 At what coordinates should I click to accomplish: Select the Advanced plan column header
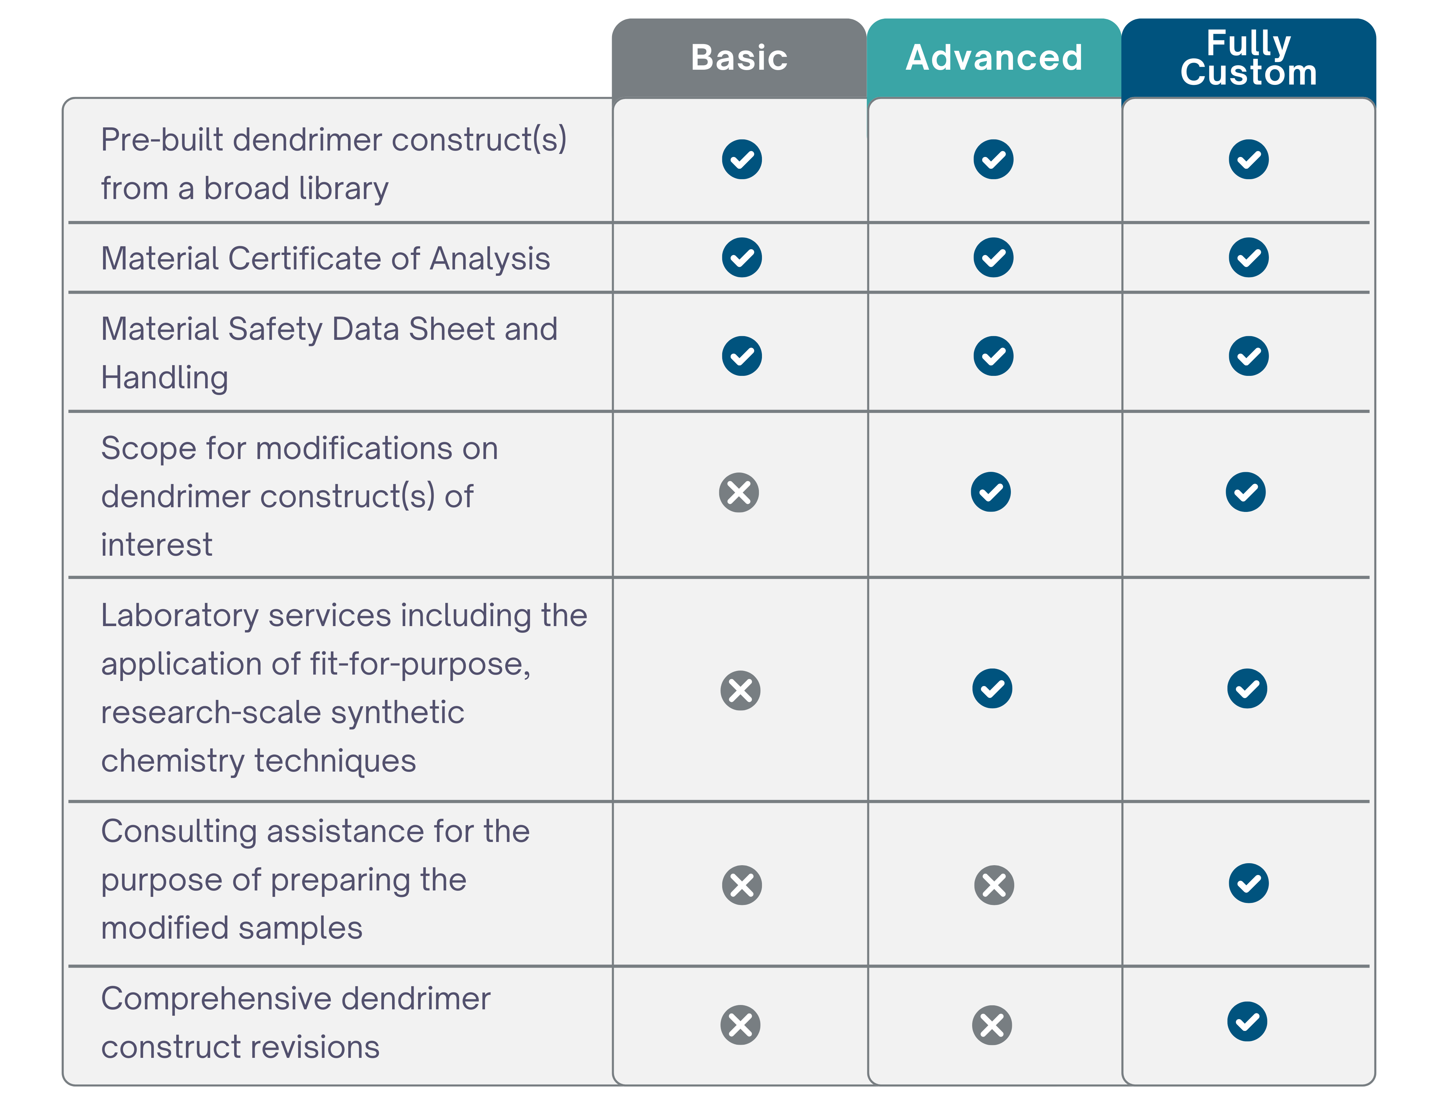(x=994, y=58)
